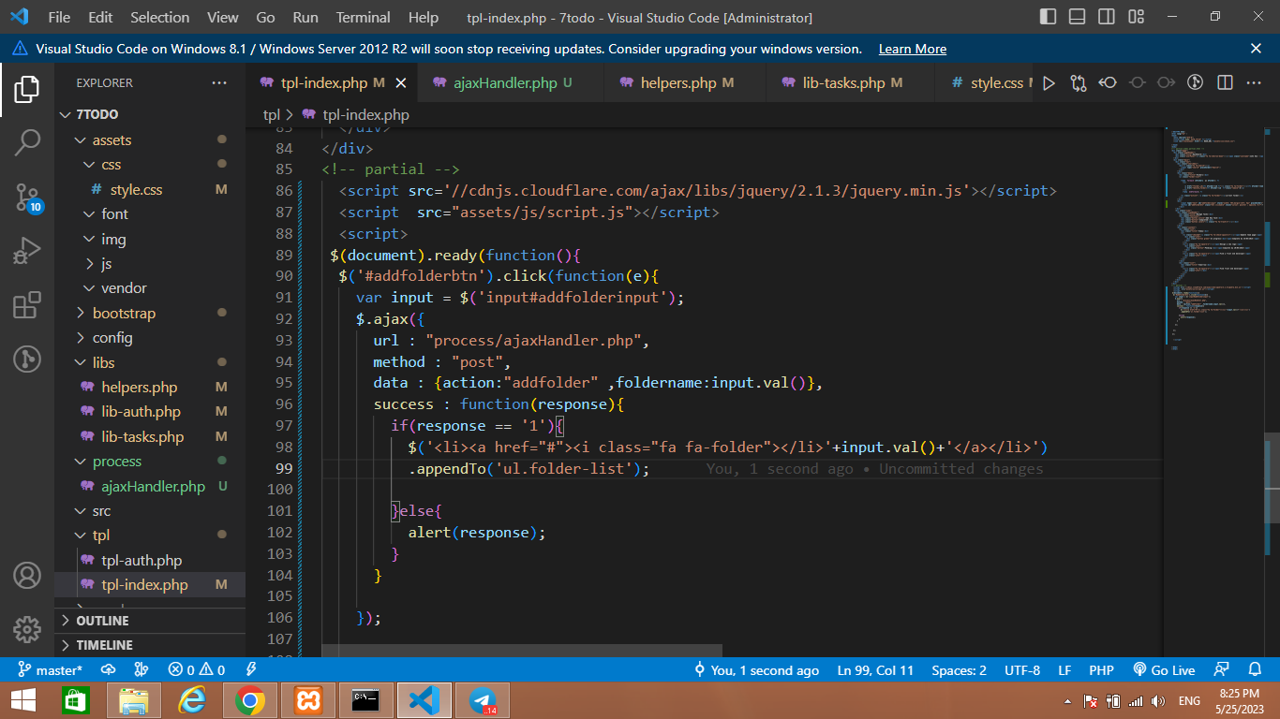Publish to cloud icon in status bar
The image size is (1280, 719).
pyautogui.click(x=108, y=670)
